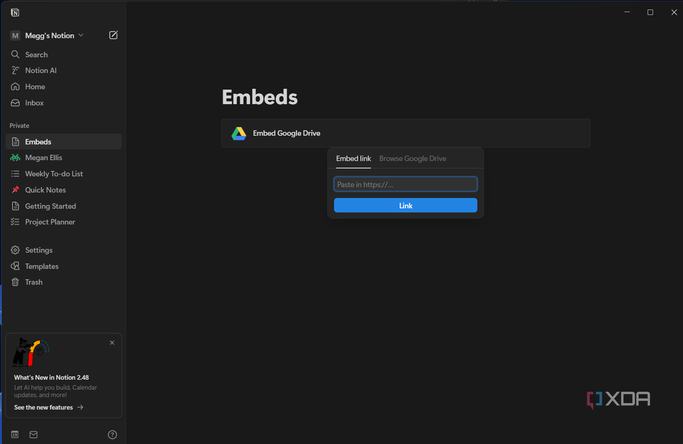Open the Notion logo menu at top-left
Viewport: 683px width, 444px height.
tap(15, 13)
